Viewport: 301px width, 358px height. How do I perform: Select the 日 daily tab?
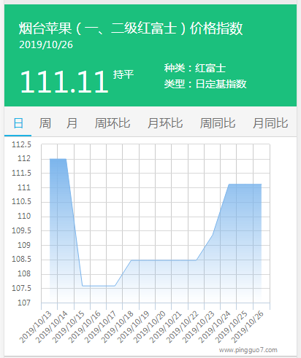pyautogui.click(x=18, y=123)
